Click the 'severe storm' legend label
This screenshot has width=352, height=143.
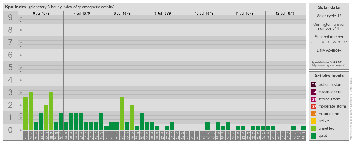coord(330,92)
